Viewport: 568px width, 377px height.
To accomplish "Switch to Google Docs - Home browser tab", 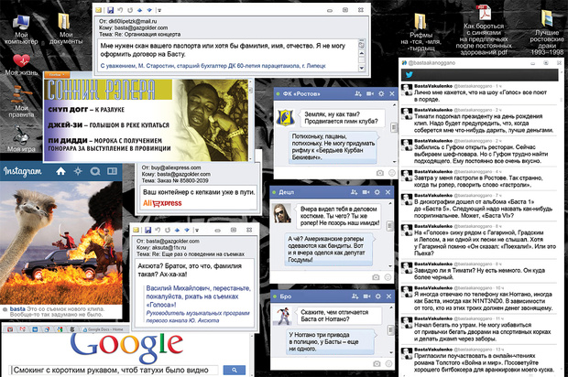I will click(x=104, y=329).
